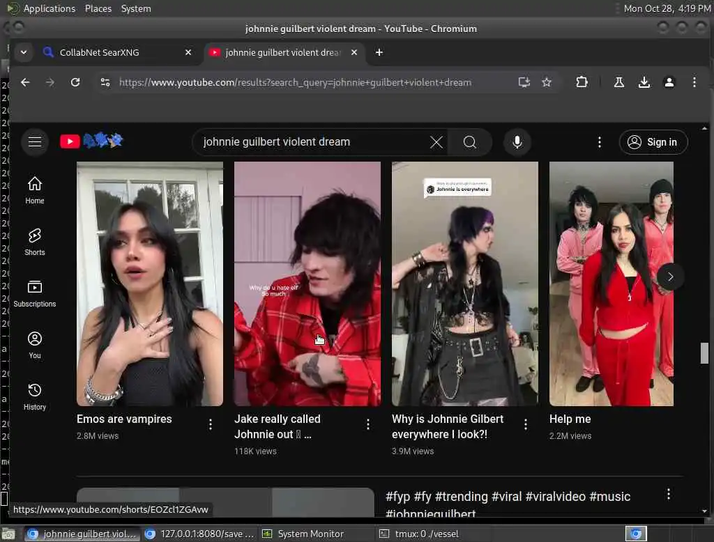The width and height of the screenshot is (714, 542).
Task: Click Sign in button
Action: click(653, 142)
